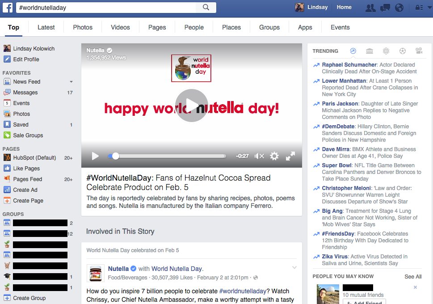Viewport: 433px width, 304px height.
Task: Dismiss the suggested friend with X
Action: [x=415, y=287]
